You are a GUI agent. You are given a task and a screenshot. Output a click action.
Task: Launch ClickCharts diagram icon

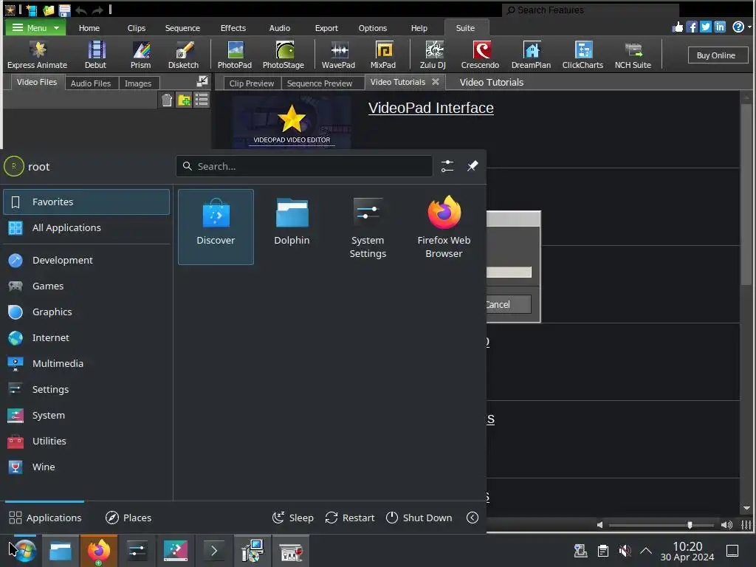pyautogui.click(x=583, y=55)
